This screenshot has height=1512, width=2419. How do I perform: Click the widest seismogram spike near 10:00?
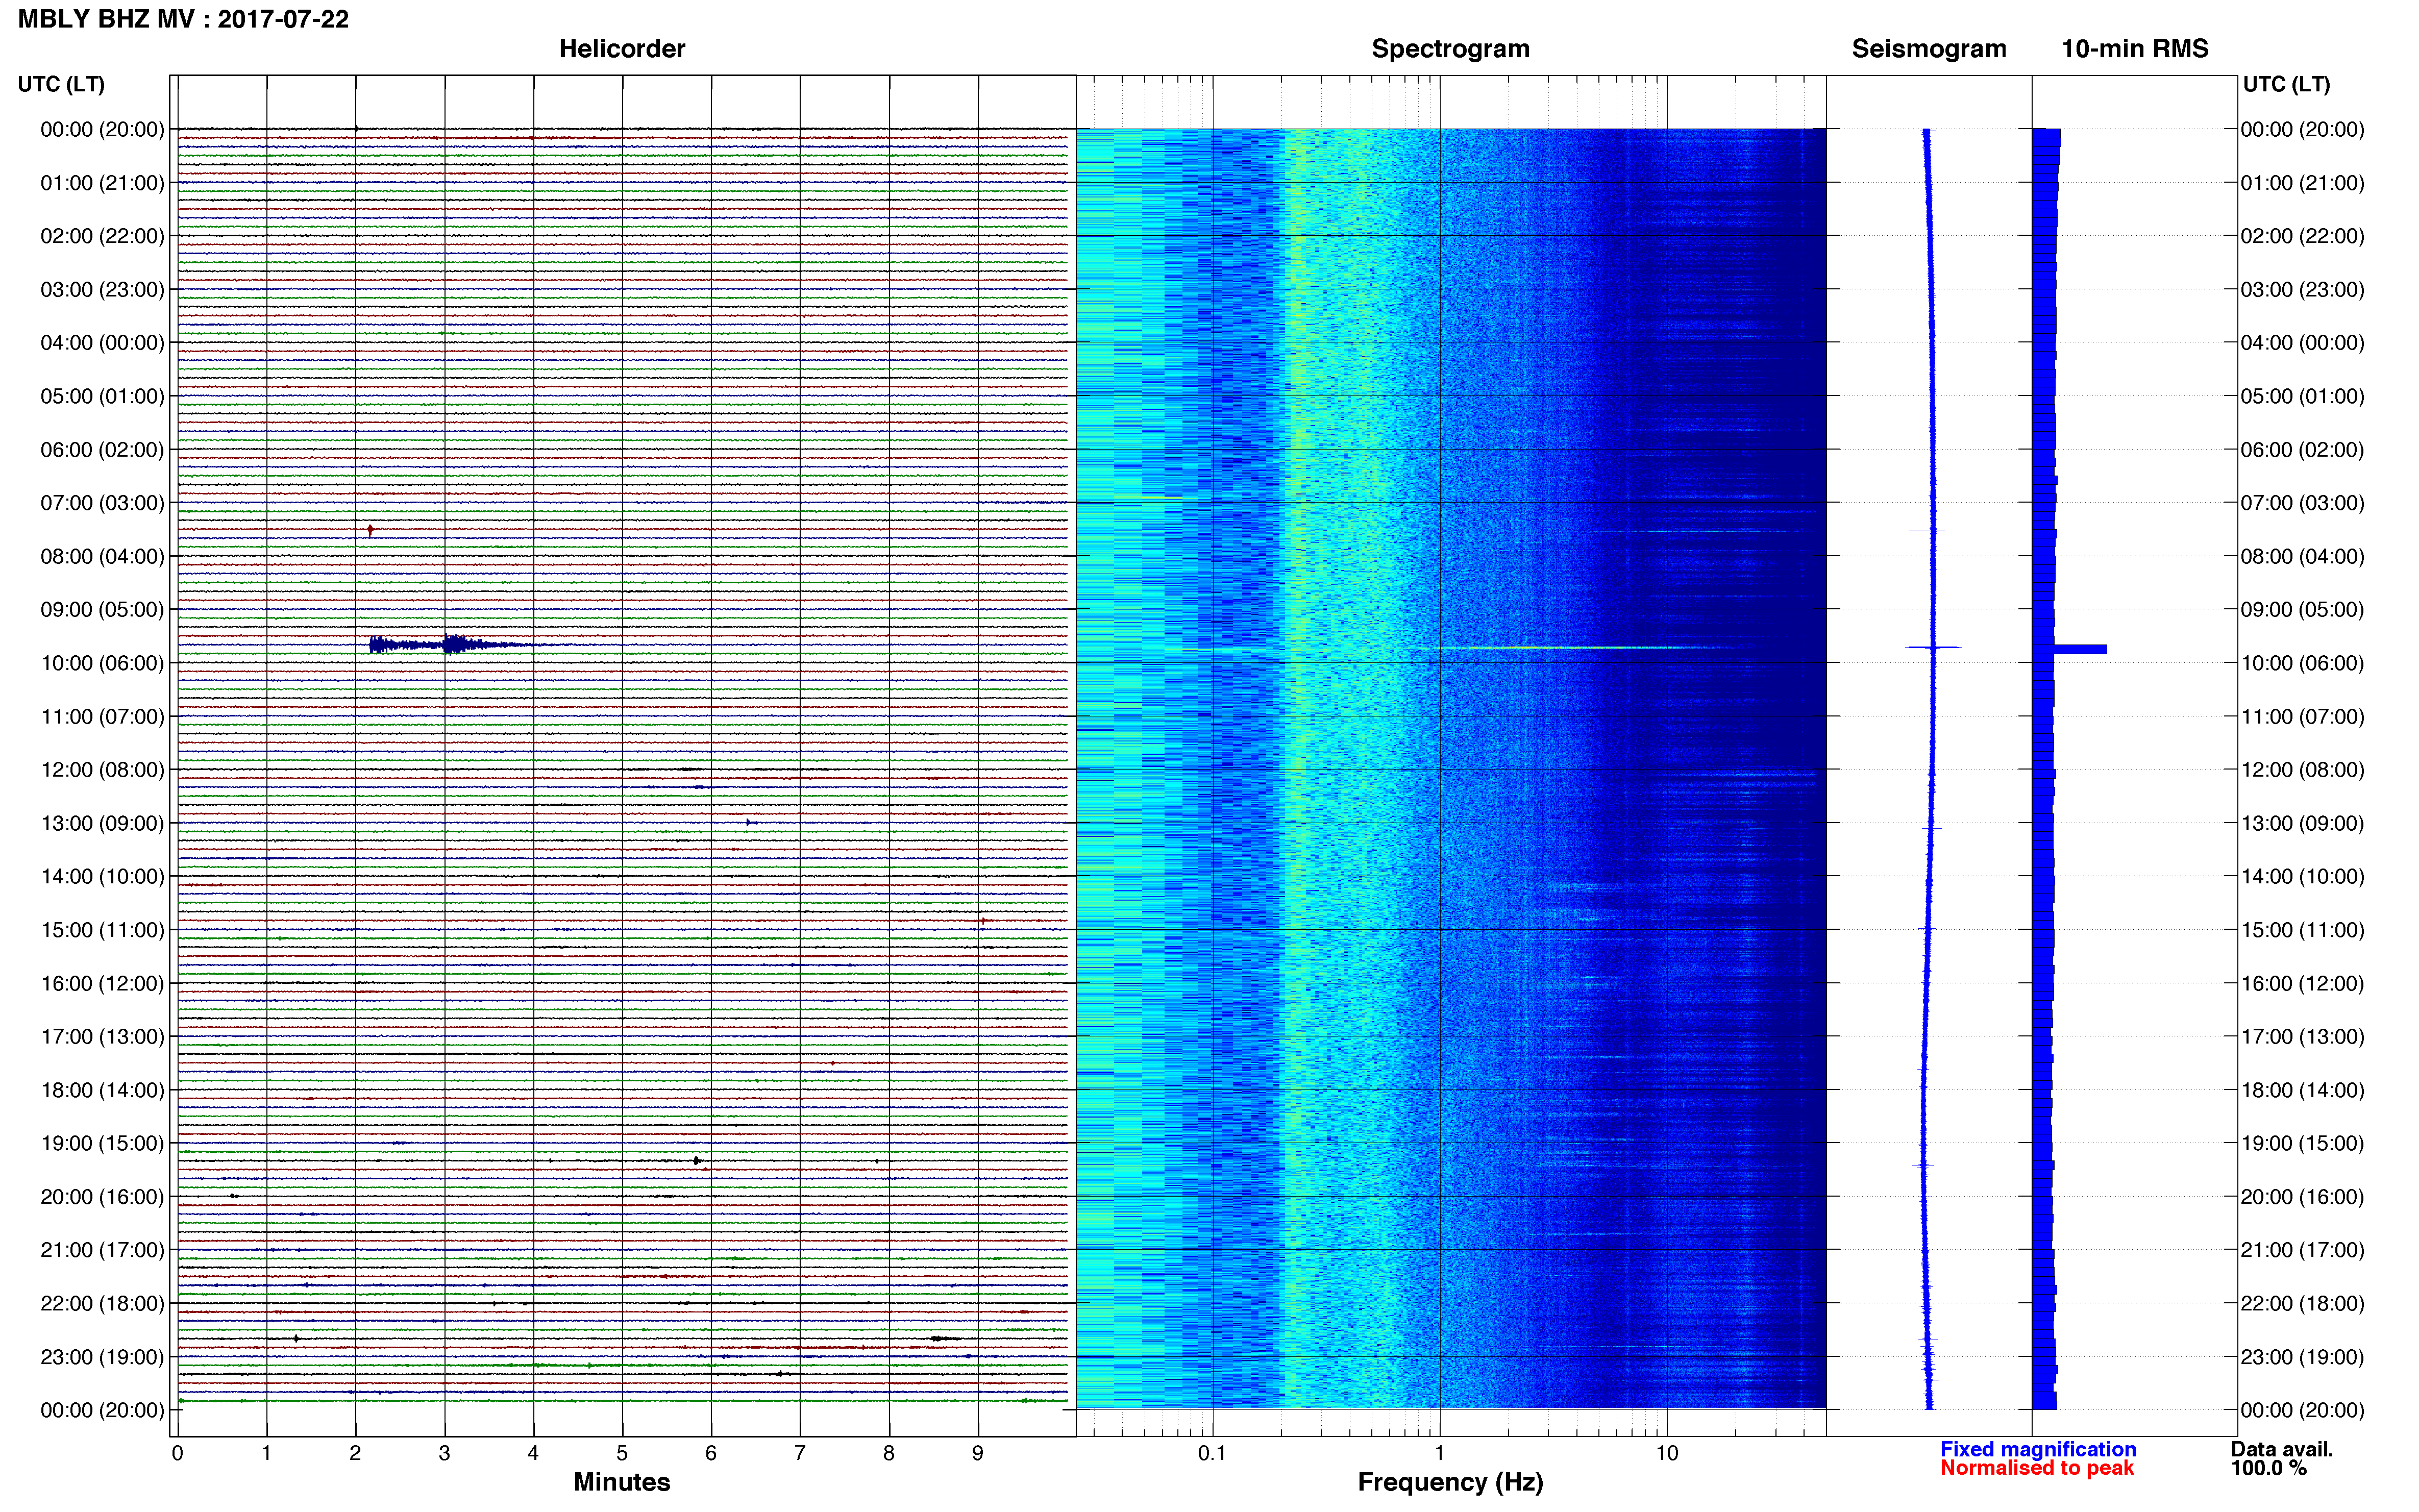pyautogui.click(x=1933, y=647)
